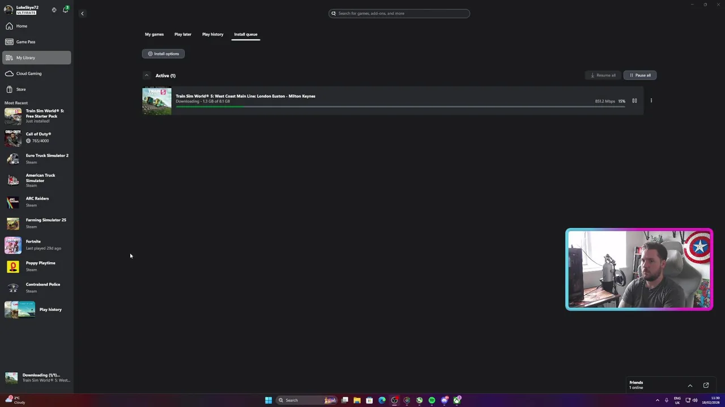The width and height of the screenshot is (725, 407).
Task: Select the Install queue tab
Action: [x=246, y=34]
